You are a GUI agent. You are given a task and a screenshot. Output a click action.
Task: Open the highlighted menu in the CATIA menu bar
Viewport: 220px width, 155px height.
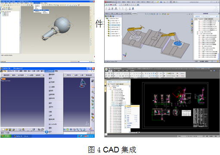tap(49, 71)
